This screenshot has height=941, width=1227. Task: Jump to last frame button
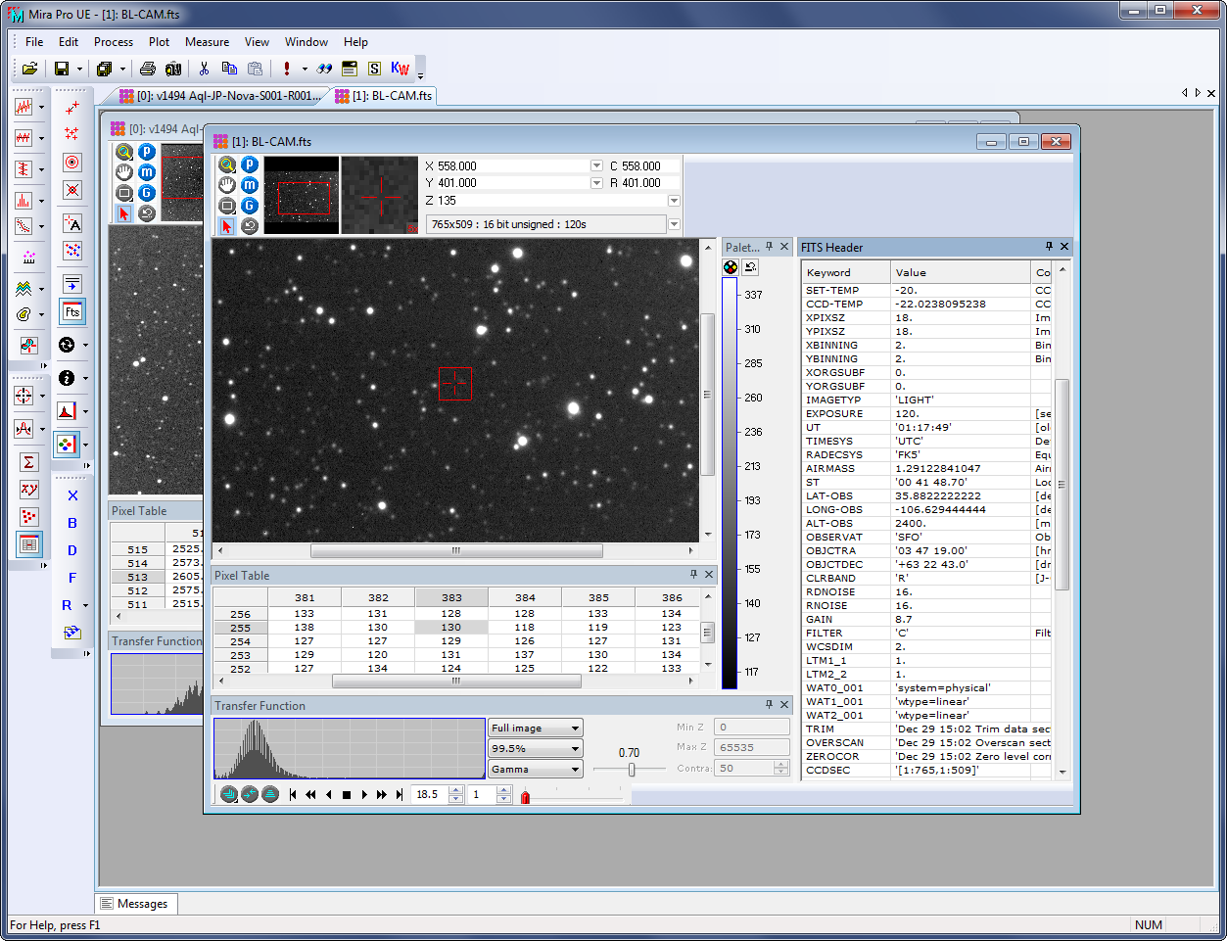[400, 795]
